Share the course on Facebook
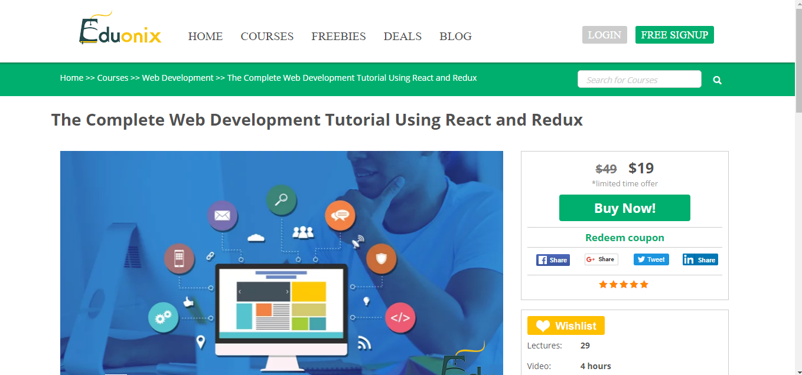Viewport: 802px width, 375px height. (553, 260)
